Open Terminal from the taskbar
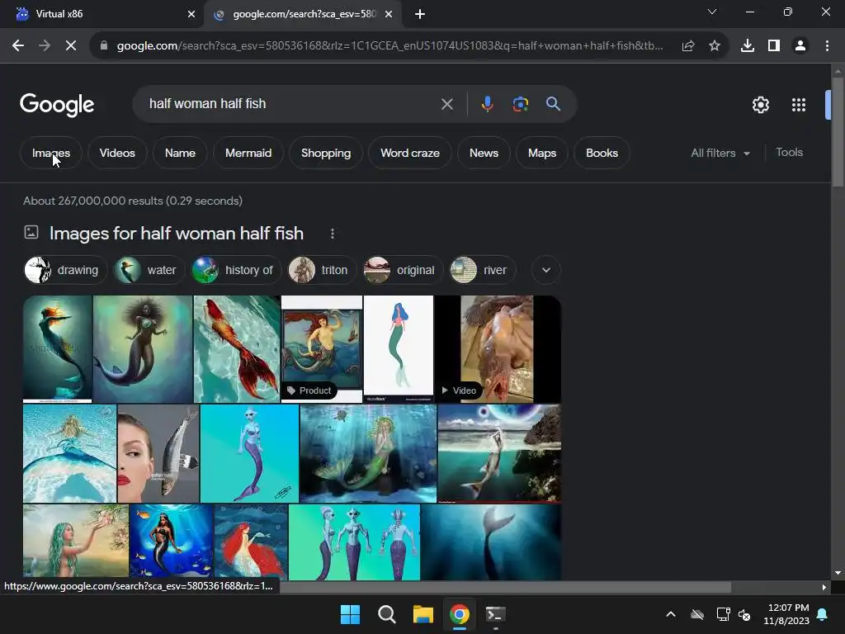The width and height of the screenshot is (845, 634). click(x=495, y=614)
